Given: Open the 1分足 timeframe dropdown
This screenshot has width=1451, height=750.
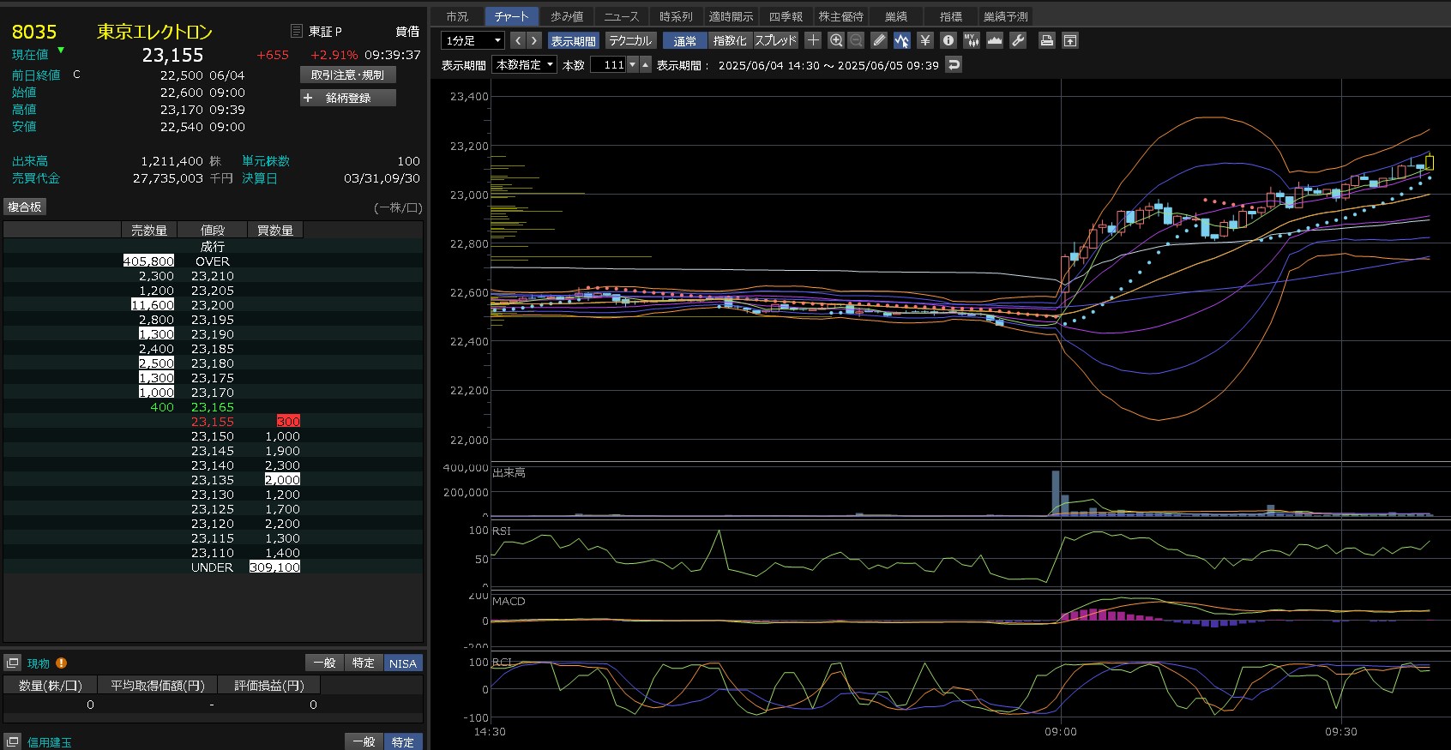Looking at the screenshot, I should point(473,40).
